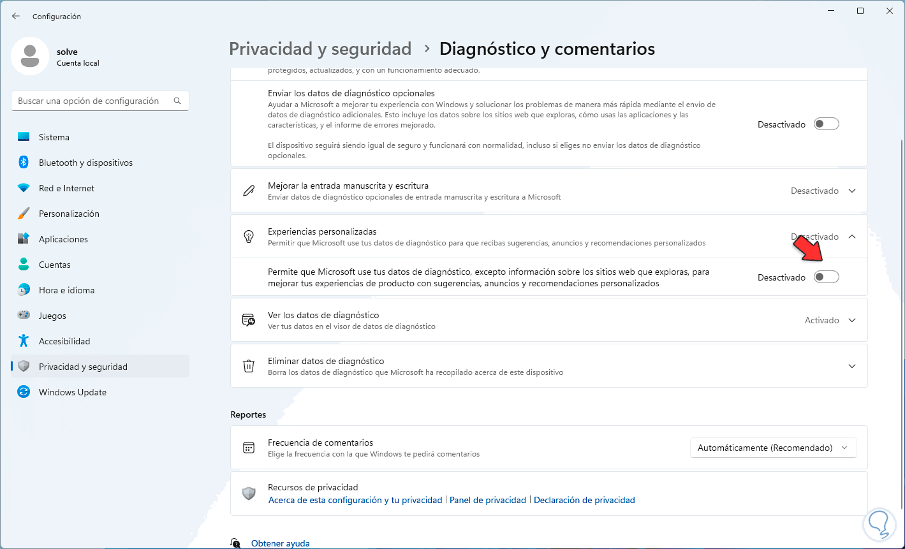Click the Personalización paintbrush icon
The height and width of the screenshot is (549, 905).
point(24,214)
